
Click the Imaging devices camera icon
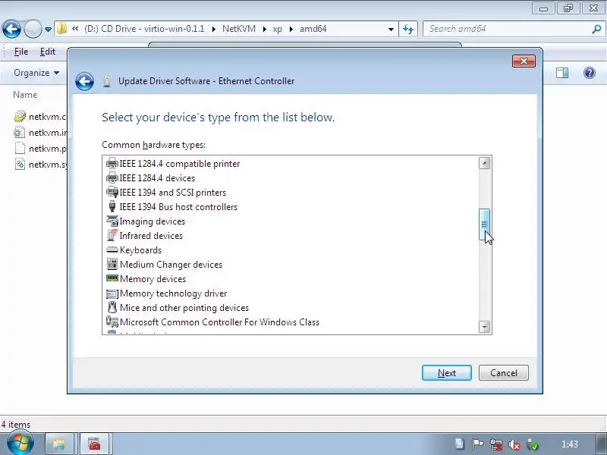tap(112, 221)
